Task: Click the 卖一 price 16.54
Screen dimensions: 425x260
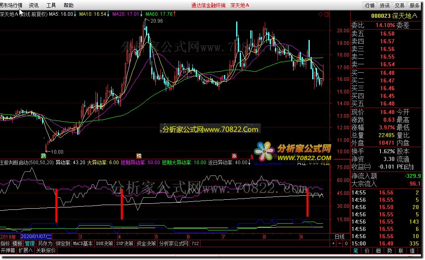Action: pos(387,64)
